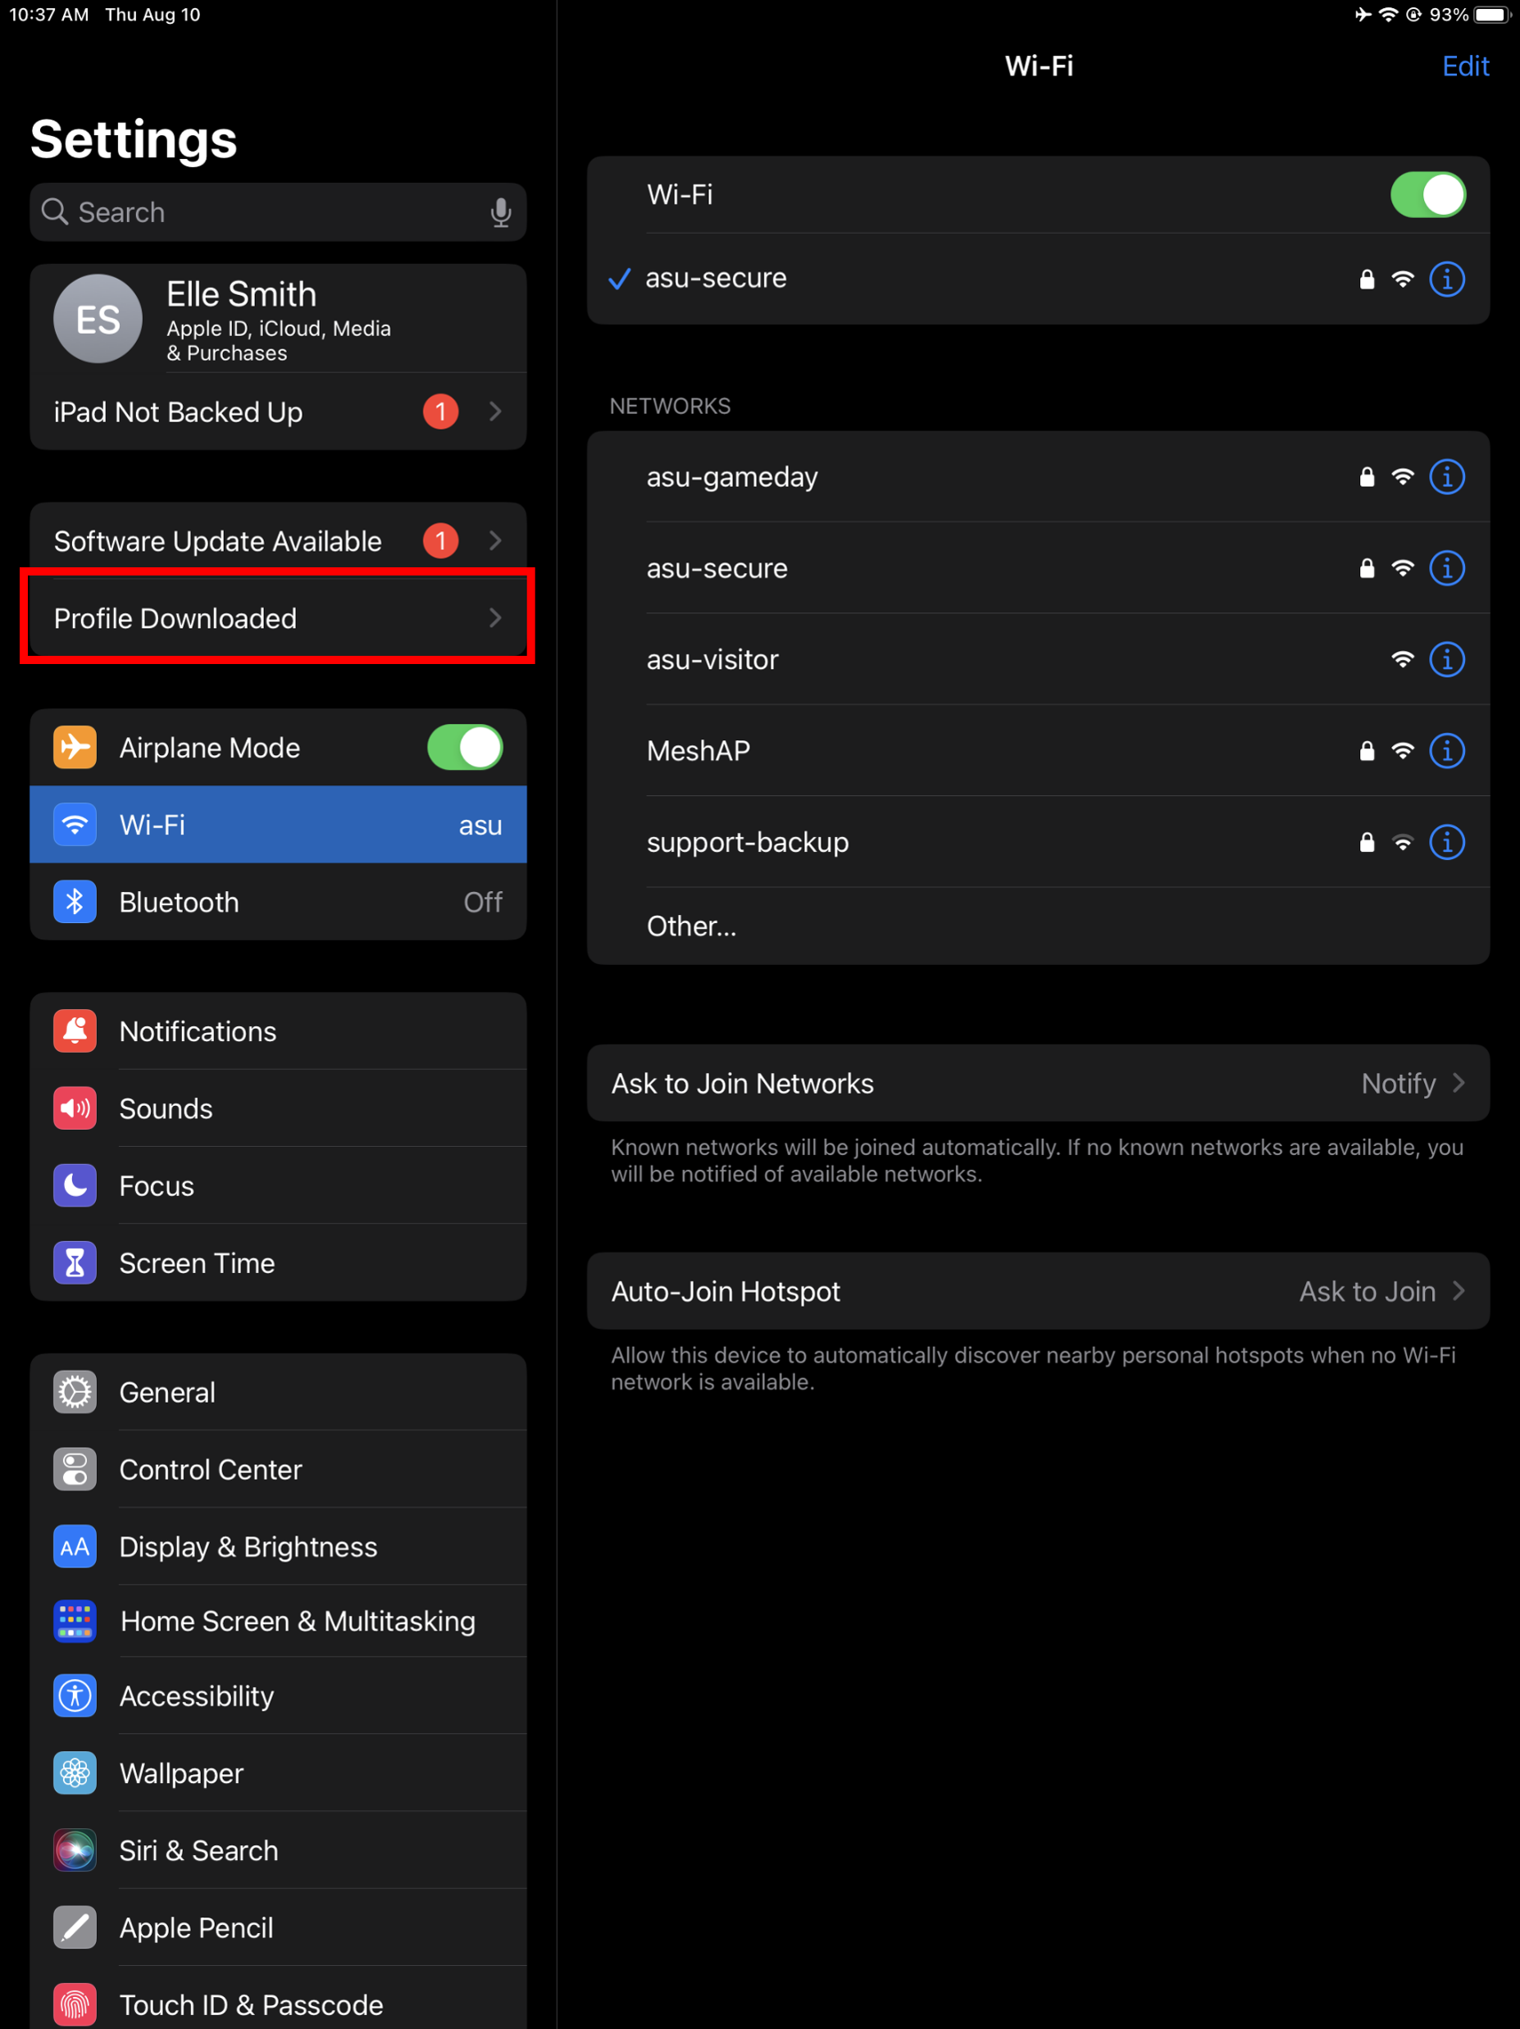Tap the General gear icon
This screenshot has width=1520, height=2029.
(x=75, y=1392)
